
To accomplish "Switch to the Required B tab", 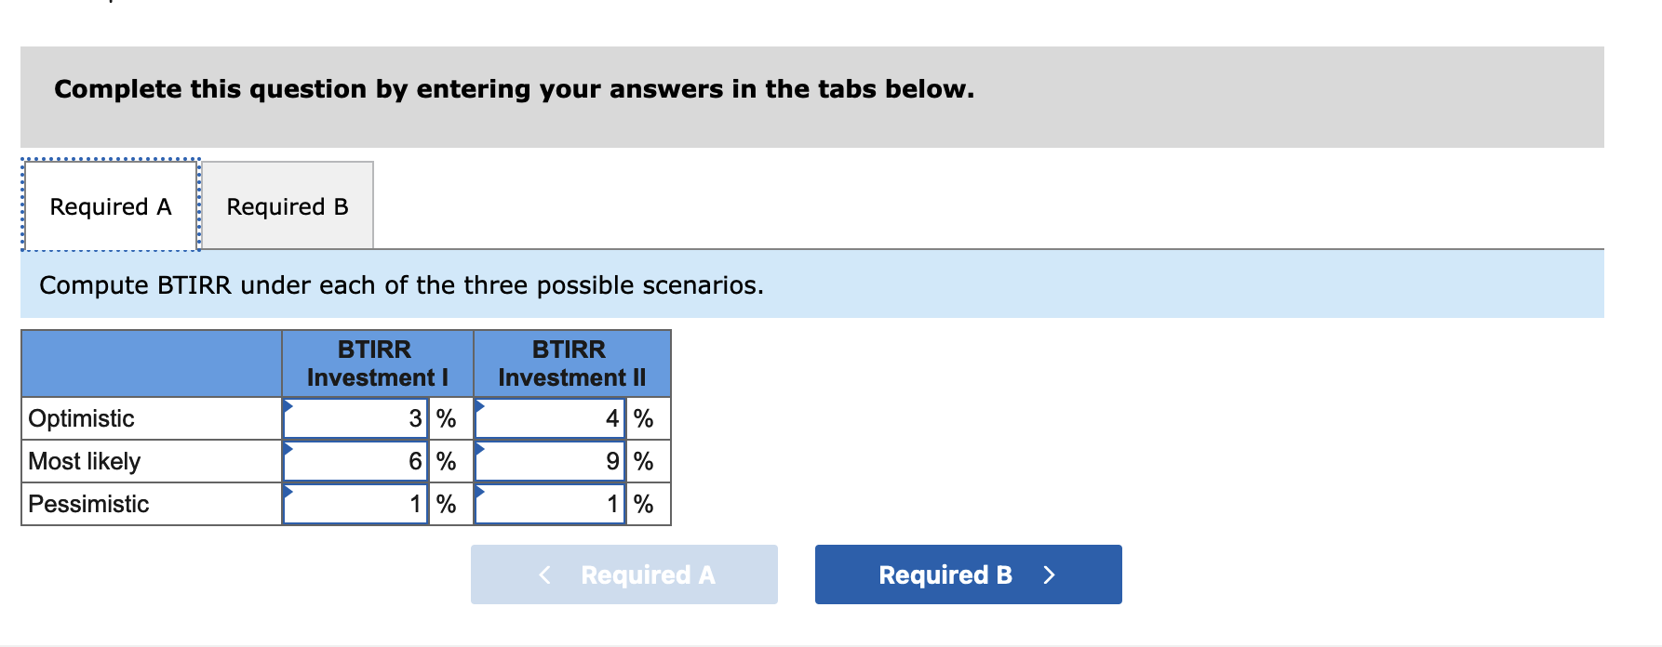I will 286,205.
